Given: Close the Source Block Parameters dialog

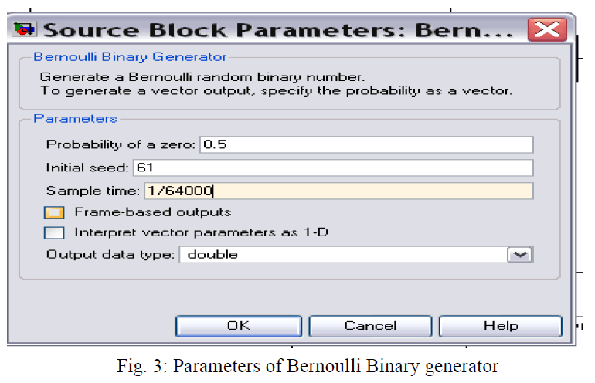Looking at the screenshot, I should pyautogui.click(x=547, y=29).
